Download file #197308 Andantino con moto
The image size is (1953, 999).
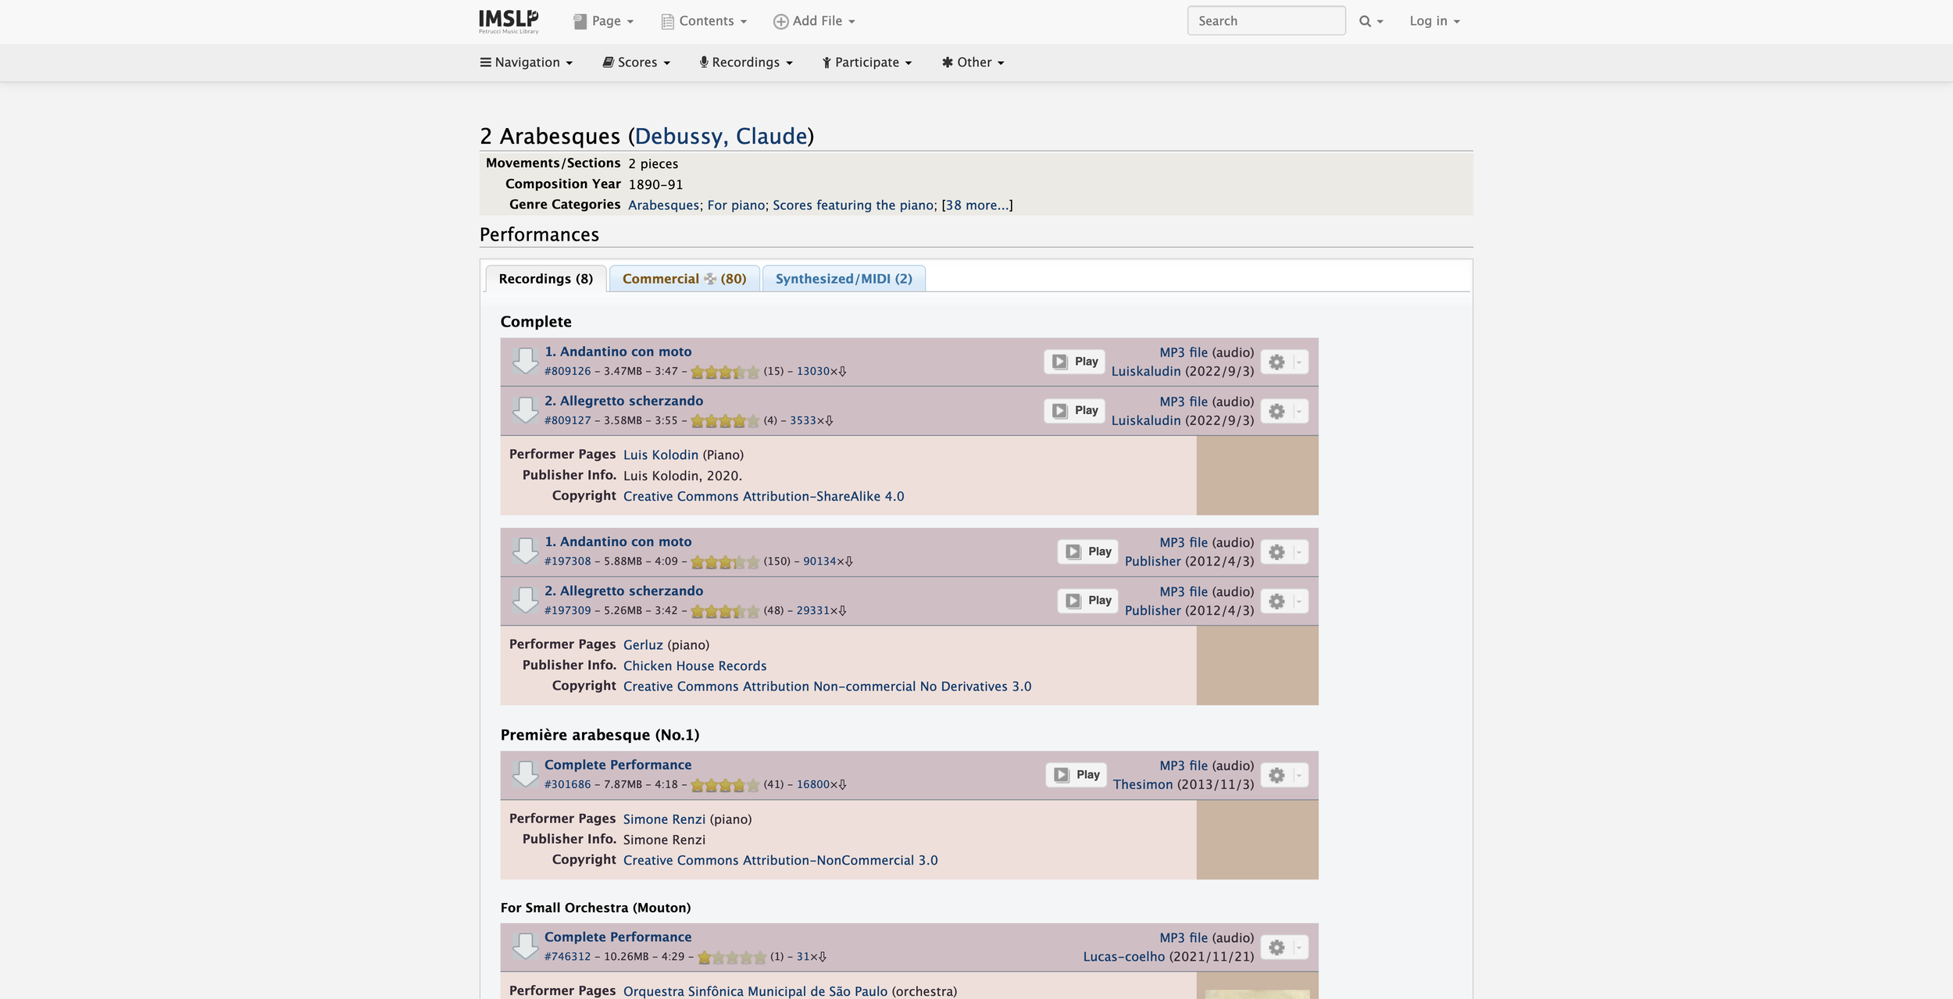(525, 551)
